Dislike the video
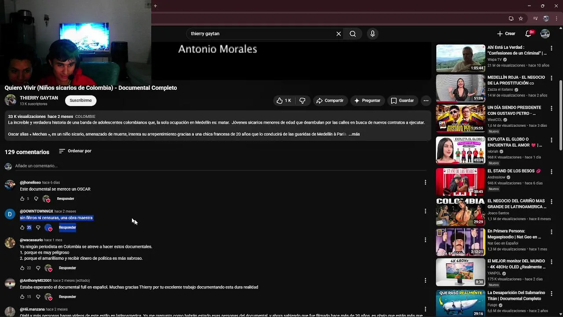Screen dimensions: 563x317 coord(302,100)
